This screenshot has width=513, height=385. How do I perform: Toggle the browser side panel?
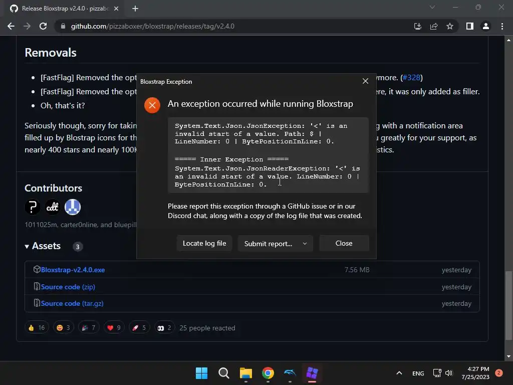point(470,26)
